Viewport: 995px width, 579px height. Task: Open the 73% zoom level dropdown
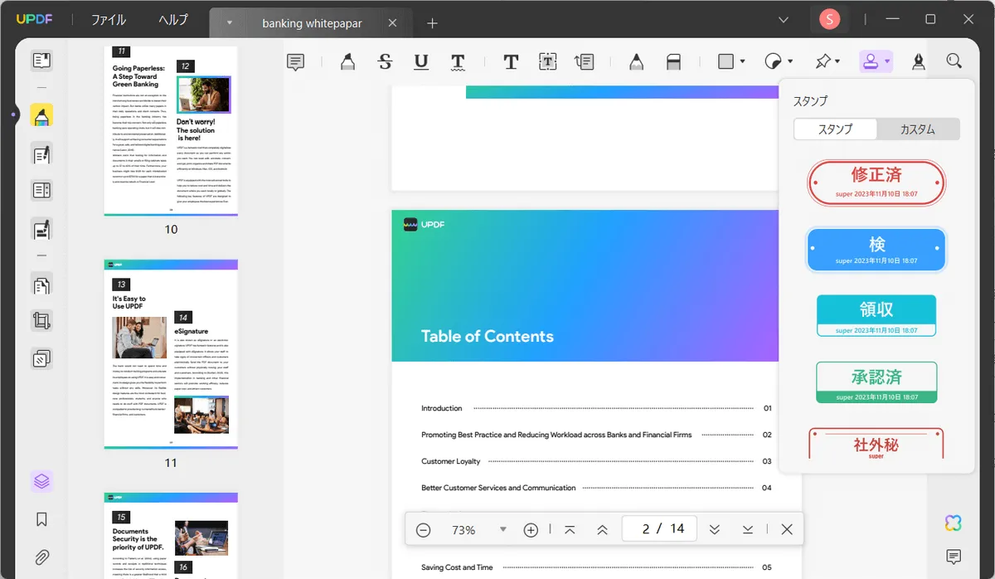(502, 529)
